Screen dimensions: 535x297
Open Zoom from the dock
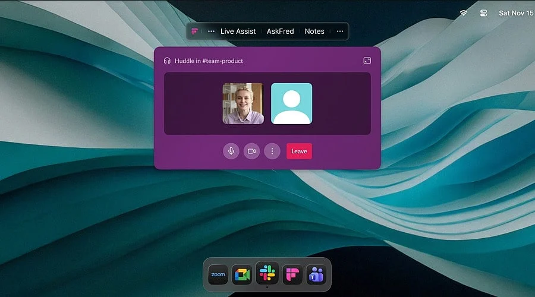pyautogui.click(x=218, y=274)
